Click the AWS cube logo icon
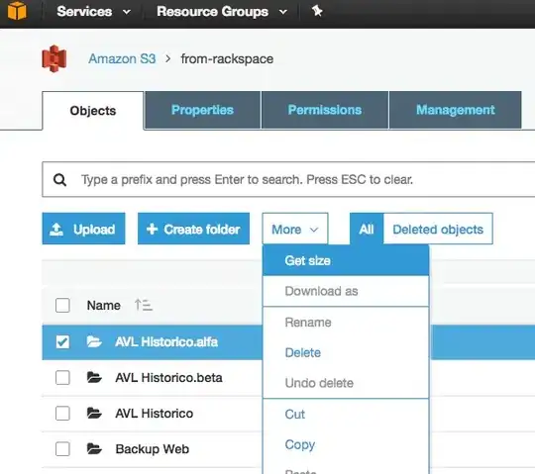The width and height of the screenshot is (535, 474). 17,10
